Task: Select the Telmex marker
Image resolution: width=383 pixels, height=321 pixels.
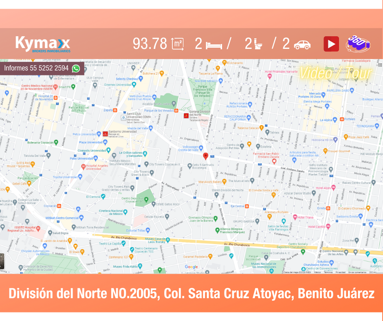Action: coord(267,132)
